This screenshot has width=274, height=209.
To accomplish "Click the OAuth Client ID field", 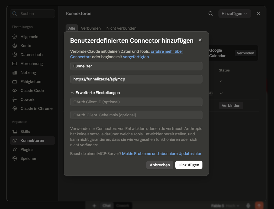I will pos(136,102).
